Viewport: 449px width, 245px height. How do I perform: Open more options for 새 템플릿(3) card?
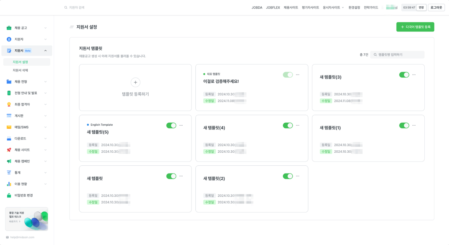pyautogui.click(x=414, y=75)
